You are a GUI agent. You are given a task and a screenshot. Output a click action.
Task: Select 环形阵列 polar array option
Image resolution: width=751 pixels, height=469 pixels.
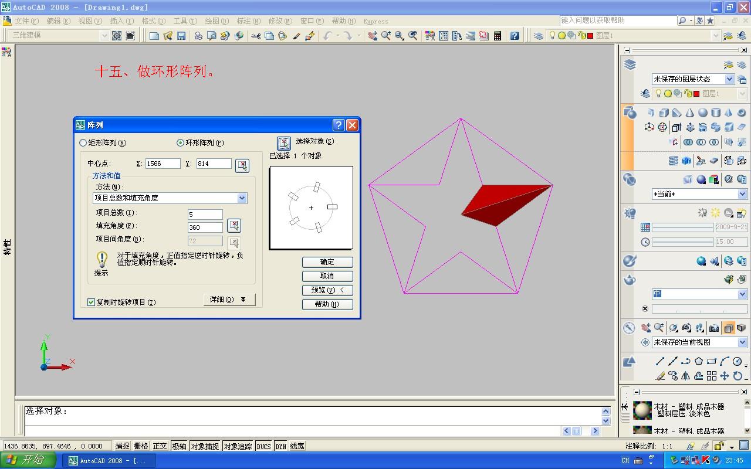[200, 142]
